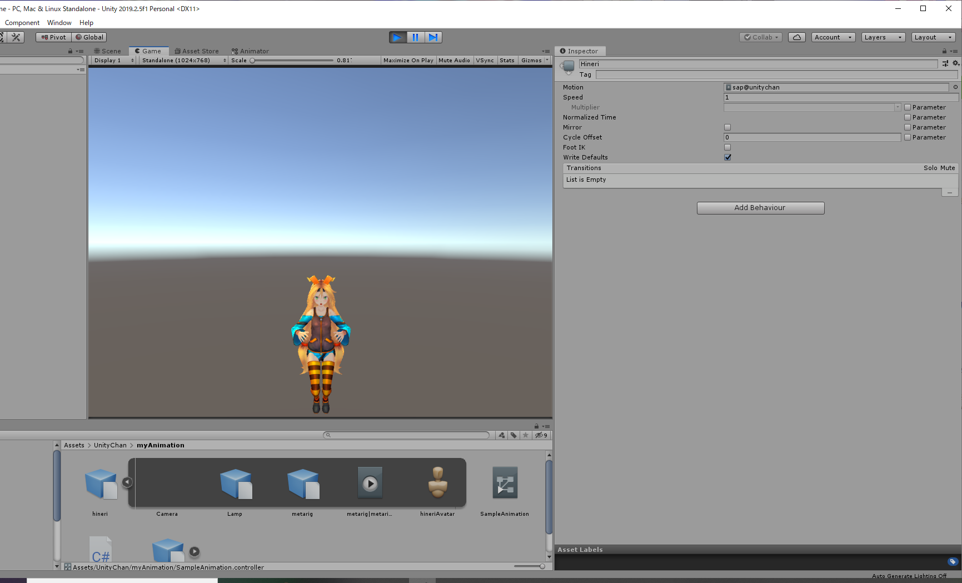Enable the Cycle Offset Parameter checkbox
Screen dimensions: 962x583
[908, 137]
